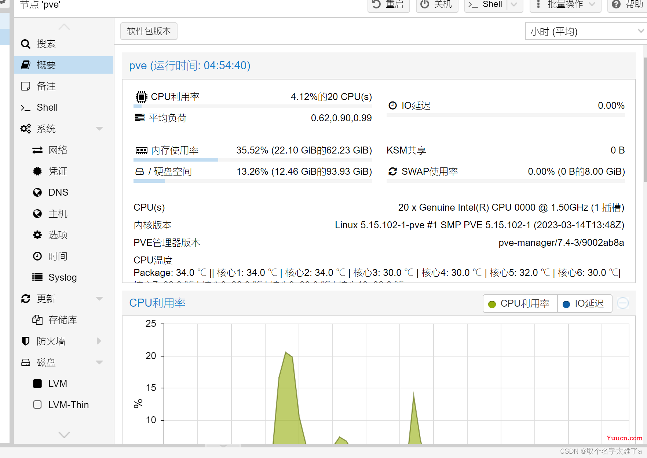Image resolution: width=647 pixels, height=458 pixels.
Task: Click the LVM filled square icon
Action: point(37,384)
